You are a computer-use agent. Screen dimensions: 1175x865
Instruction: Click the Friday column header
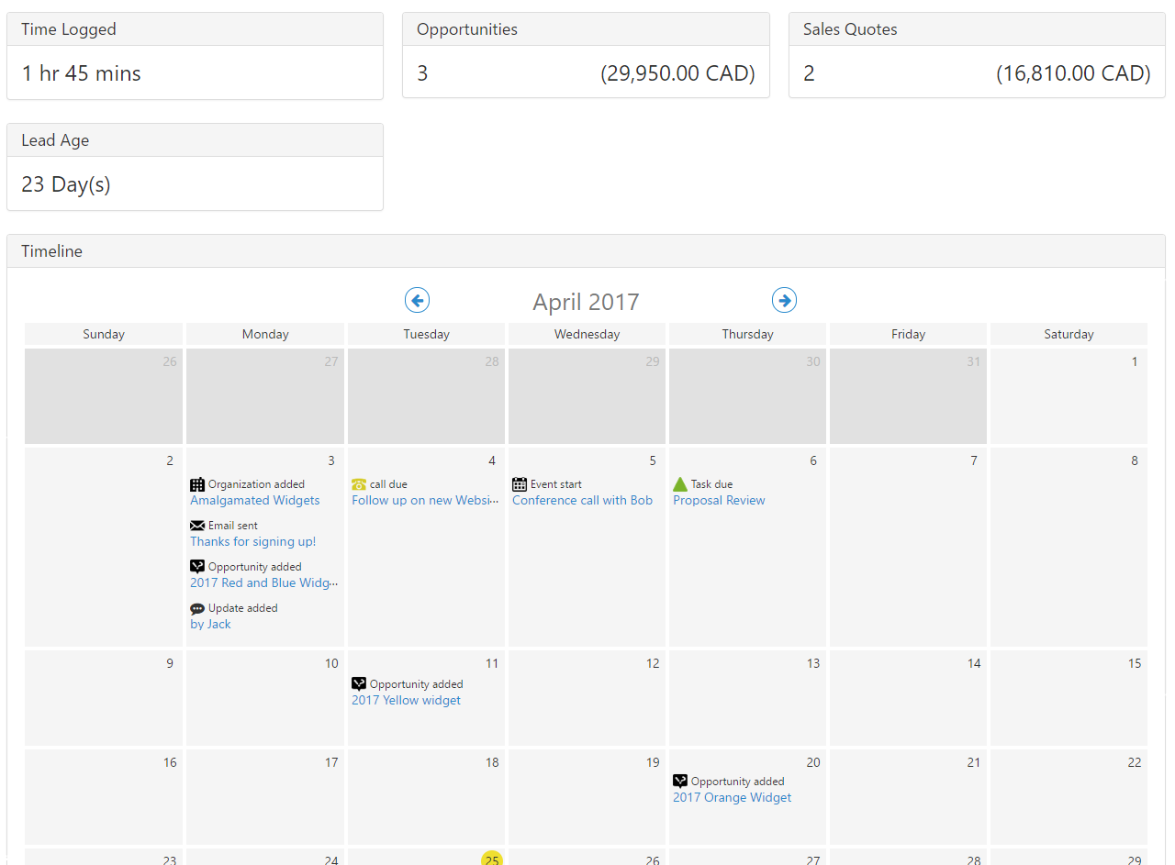coord(908,334)
